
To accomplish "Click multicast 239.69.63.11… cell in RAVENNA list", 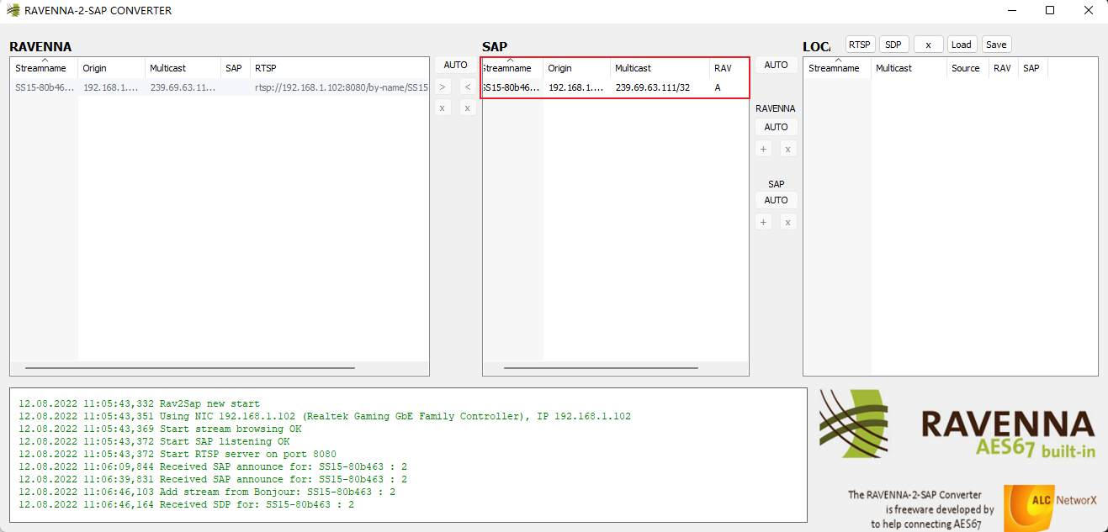I will (183, 87).
